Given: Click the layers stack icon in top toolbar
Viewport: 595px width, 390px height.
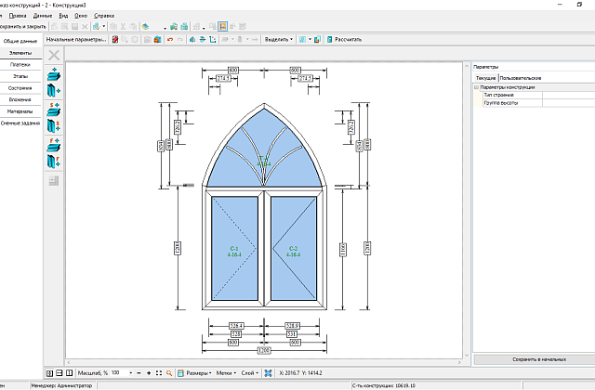Looking at the screenshot, I should point(145,27).
